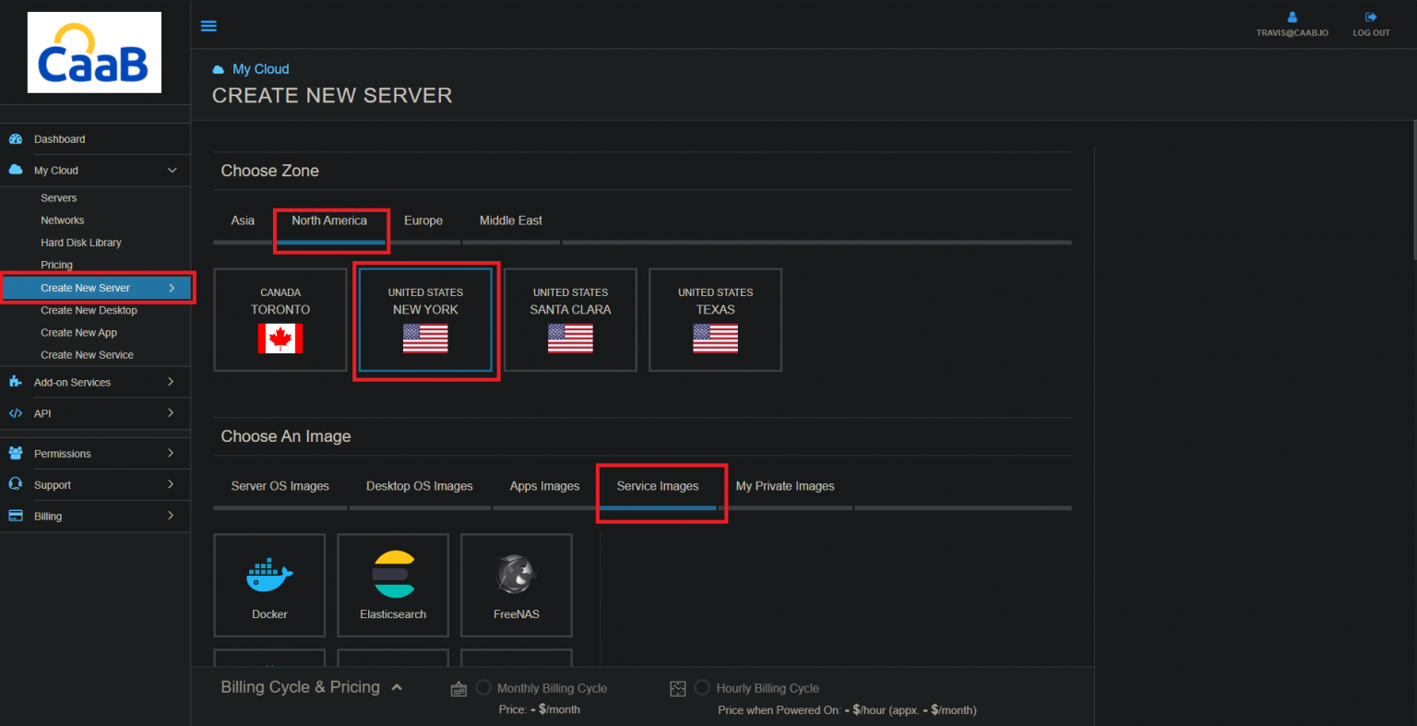The height and width of the screenshot is (726, 1417).
Task: Switch to the Europe zone tab
Action: pos(423,220)
